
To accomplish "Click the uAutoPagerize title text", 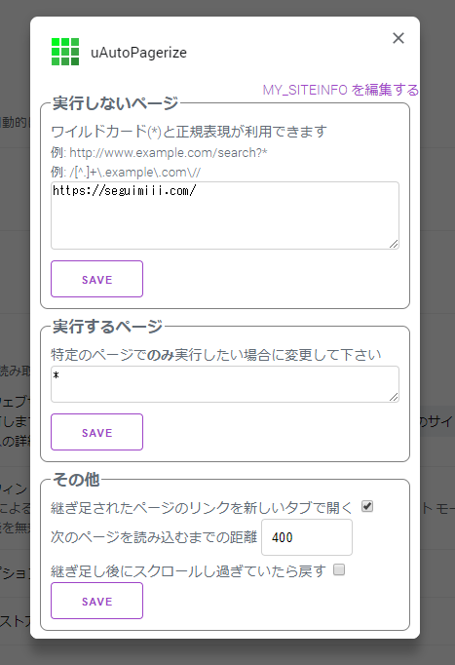I will [x=138, y=53].
